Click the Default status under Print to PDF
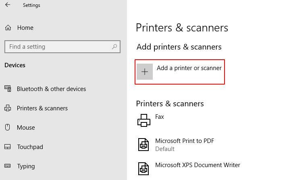This screenshot has width=285, height=180. [165, 149]
